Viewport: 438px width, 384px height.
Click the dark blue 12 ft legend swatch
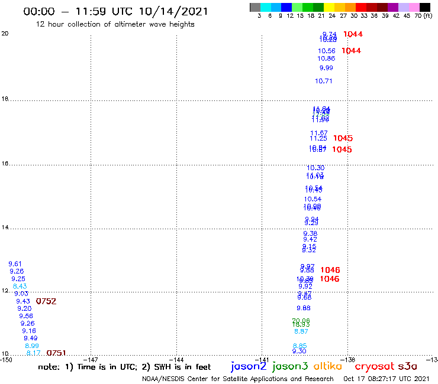click(286, 7)
